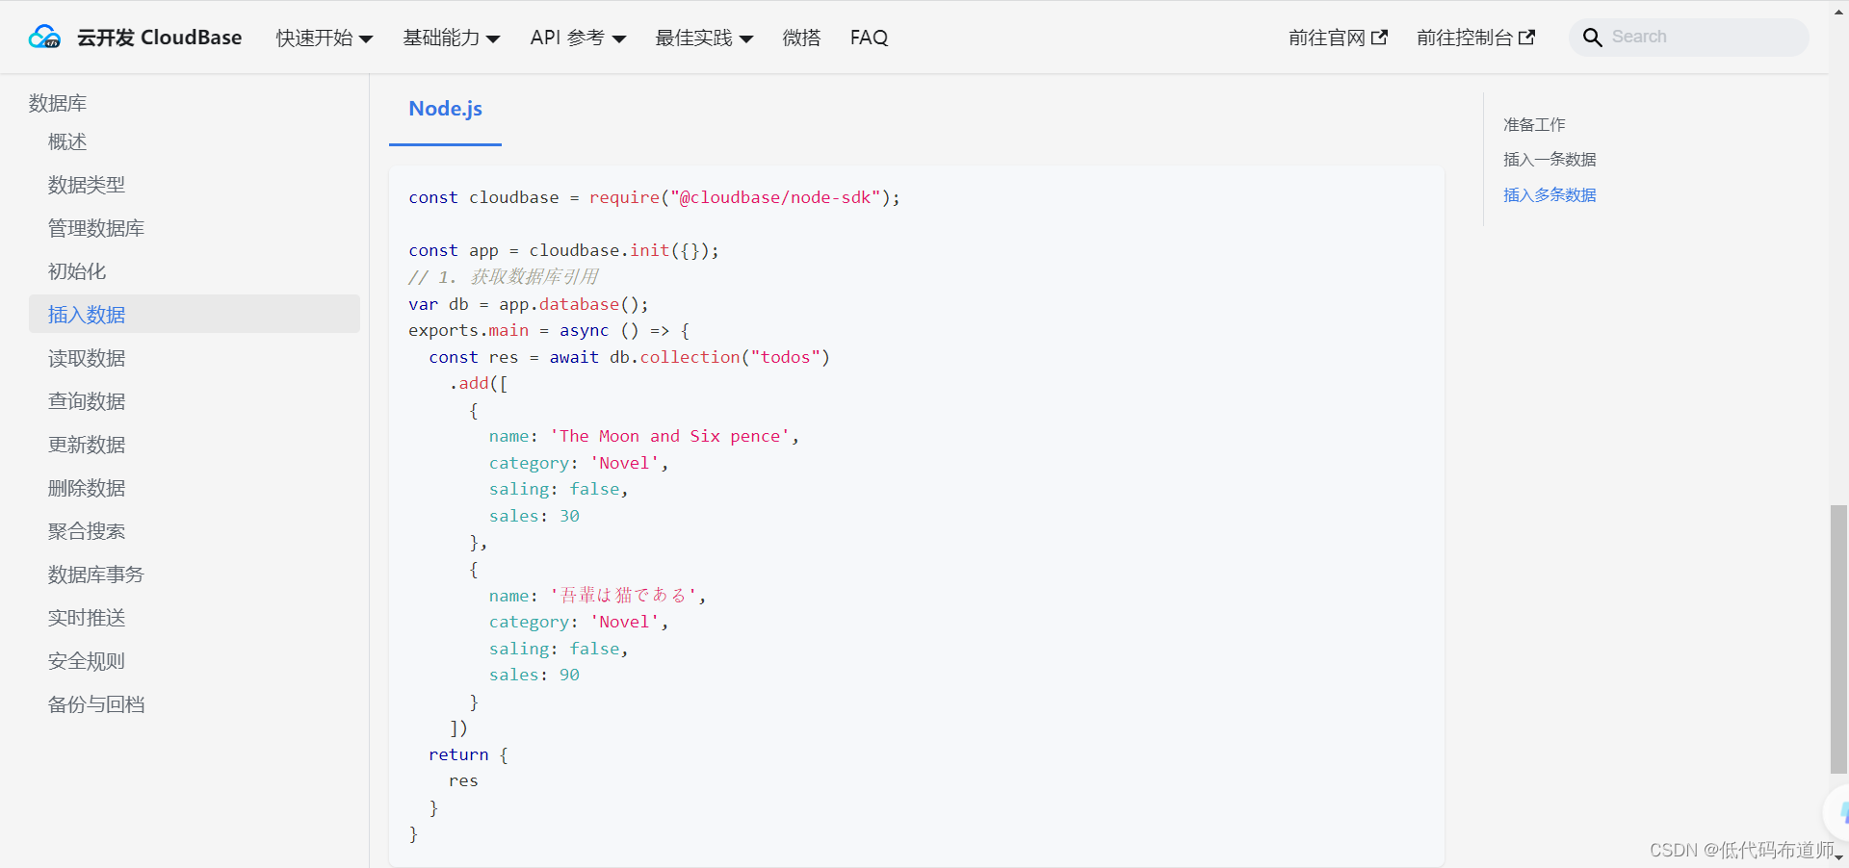Open 删除数据 in the sidebar
Viewport: 1849px width, 868px height.
point(87,488)
